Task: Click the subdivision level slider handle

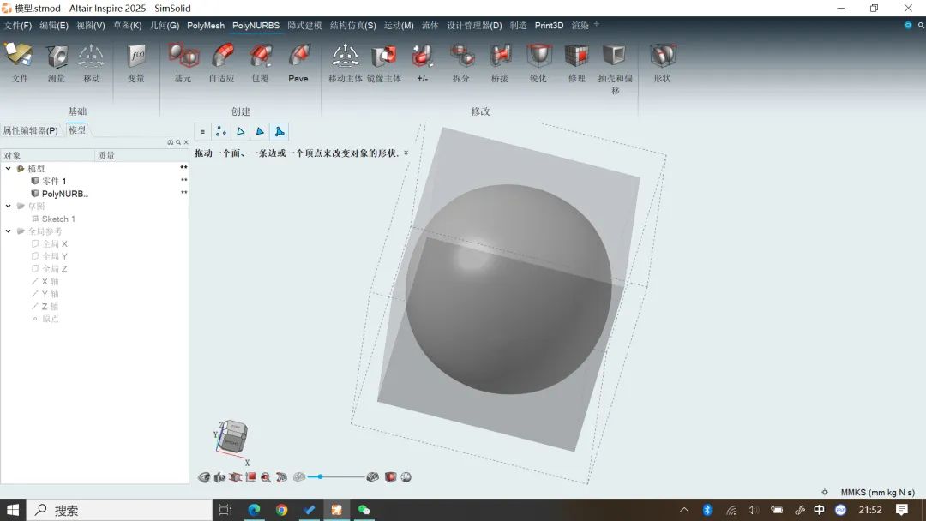Action: click(320, 476)
